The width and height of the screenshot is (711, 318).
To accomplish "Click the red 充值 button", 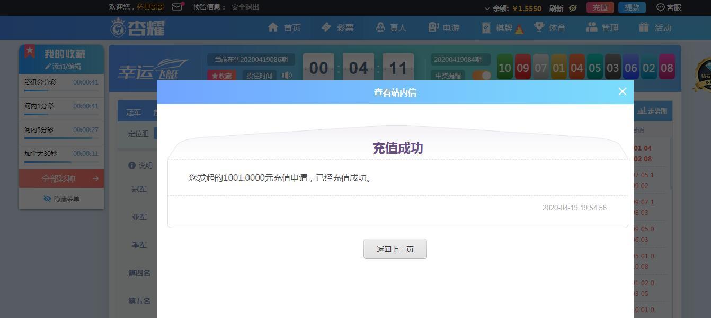I will coord(600,7).
